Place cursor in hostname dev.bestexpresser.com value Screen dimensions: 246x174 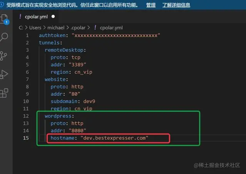point(114,138)
